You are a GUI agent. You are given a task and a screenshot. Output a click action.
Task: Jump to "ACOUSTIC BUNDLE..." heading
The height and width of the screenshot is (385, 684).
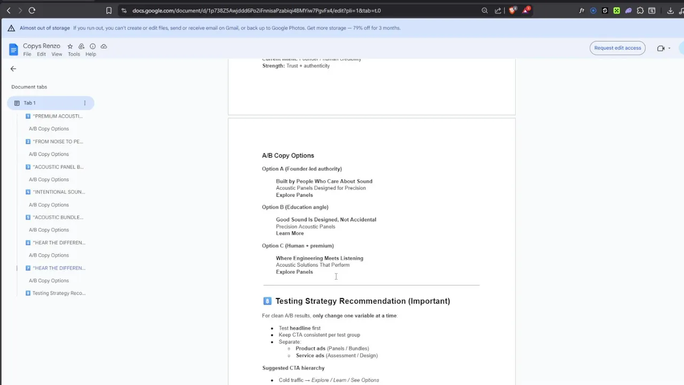click(x=55, y=217)
